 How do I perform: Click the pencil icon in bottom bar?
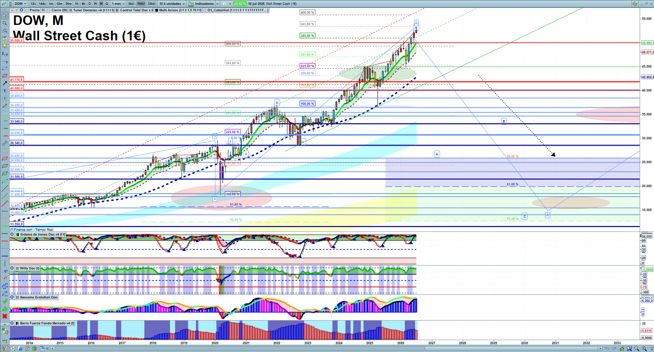5,348
